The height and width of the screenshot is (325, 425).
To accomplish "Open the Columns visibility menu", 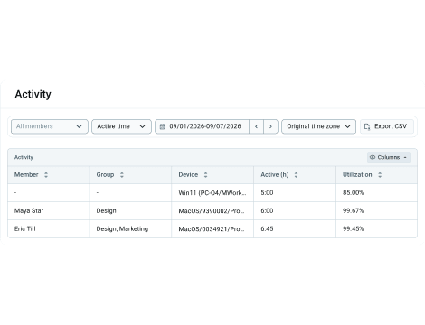I will (x=389, y=157).
